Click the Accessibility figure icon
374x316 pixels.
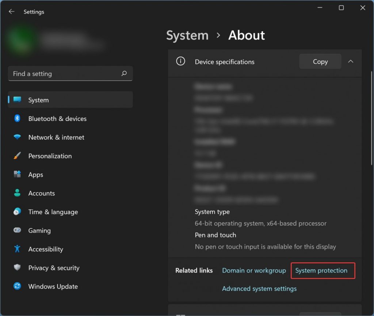(x=17, y=249)
